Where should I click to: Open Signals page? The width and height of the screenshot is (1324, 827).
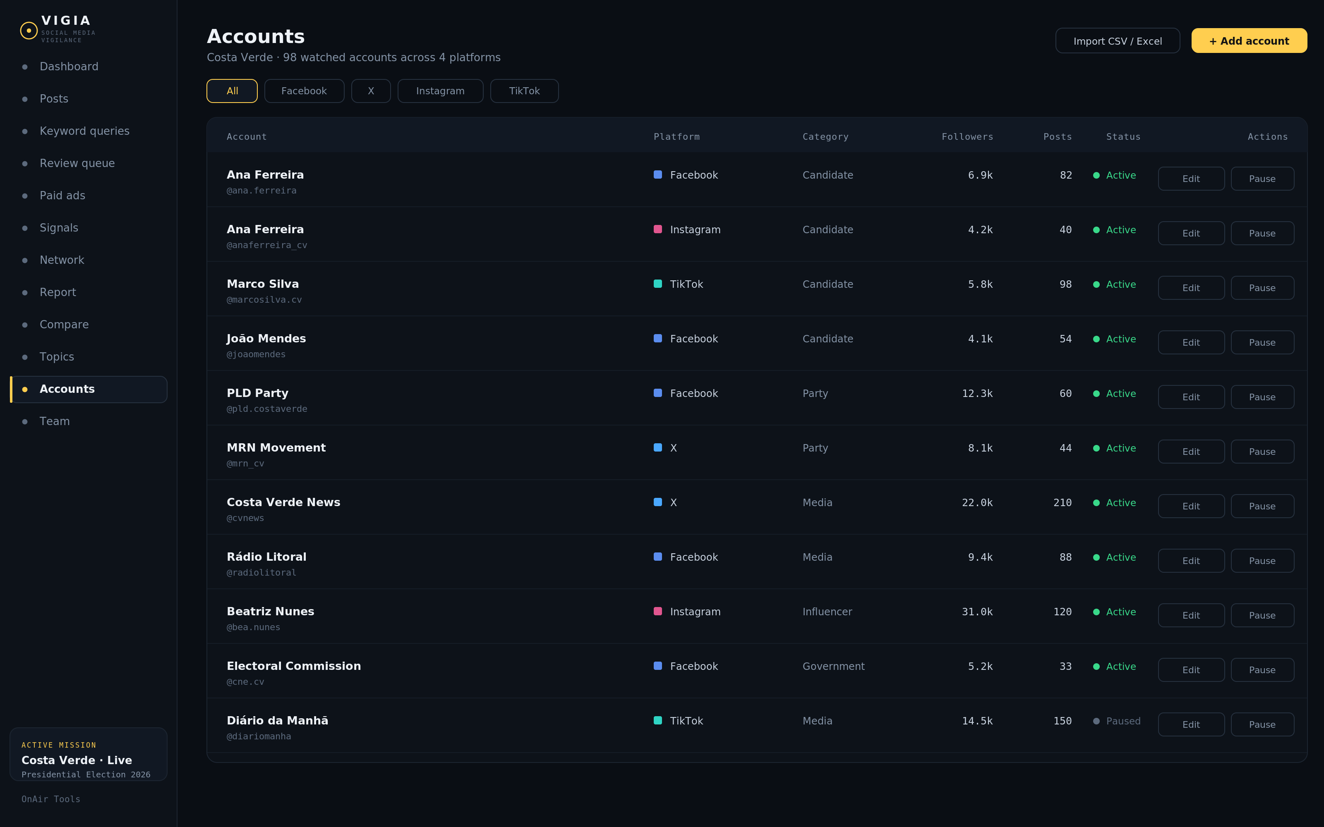[x=89, y=228]
